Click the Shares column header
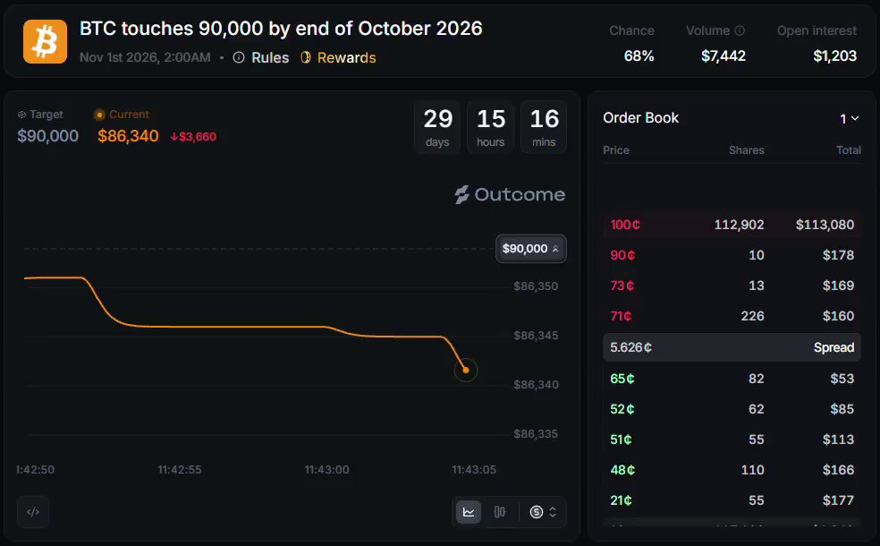The image size is (880, 546). coord(747,150)
